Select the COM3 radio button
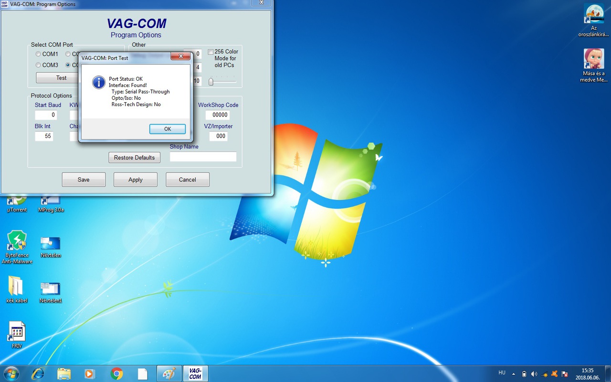Viewport: 611px width, 382px height. [x=38, y=65]
